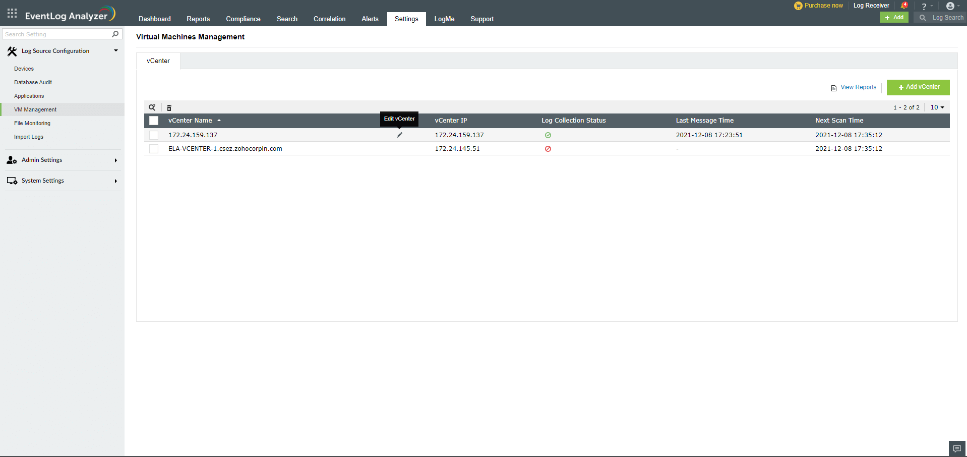Click the feedback chat icon at bottom-right
Viewport: 967px width, 457px height.
pos(956,448)
